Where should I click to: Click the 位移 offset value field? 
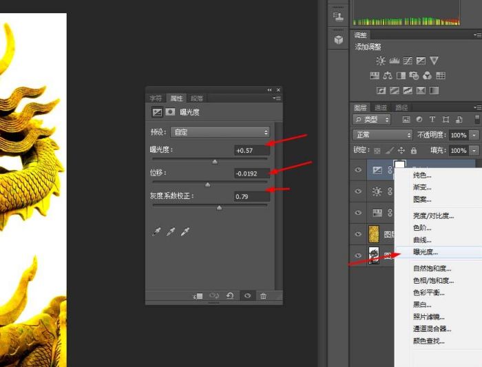(x=251, y=174)
